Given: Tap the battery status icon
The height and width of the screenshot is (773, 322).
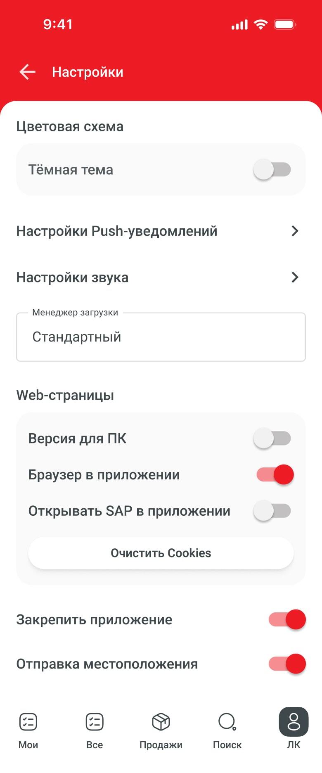Looking at the screenshot, I should (x=285, y=24).
